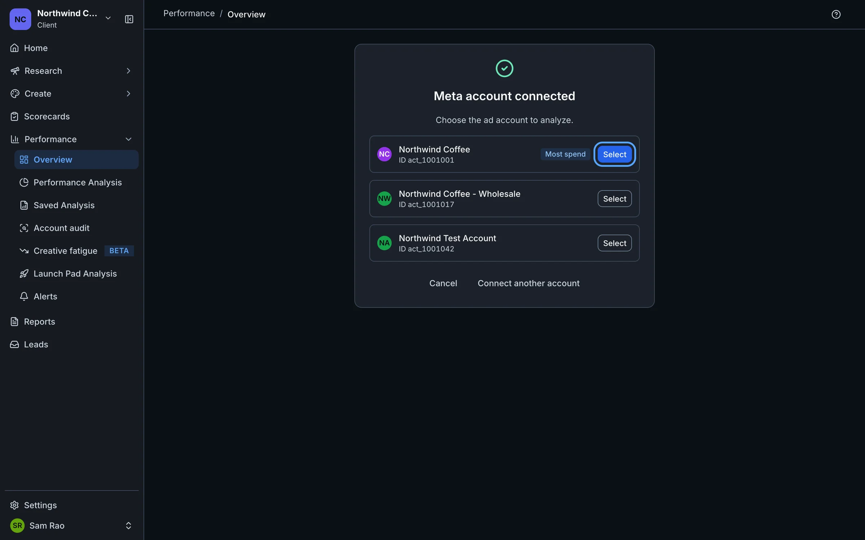
Task: Open Account audit page
Action: point(76,228)
